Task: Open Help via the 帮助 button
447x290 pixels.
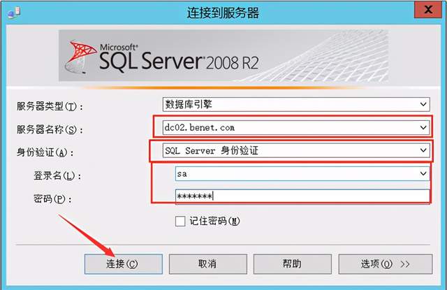Action: pyautogui.click(x=292, y=264)
